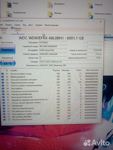This screenshot has height=150, width=113.
Task: Click status dot for attribute C1
Action: click(4, 103)
